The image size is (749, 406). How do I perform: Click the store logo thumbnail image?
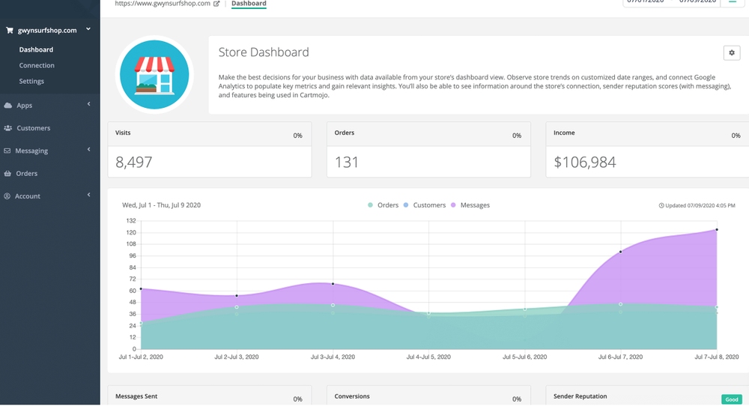[155, 73]
